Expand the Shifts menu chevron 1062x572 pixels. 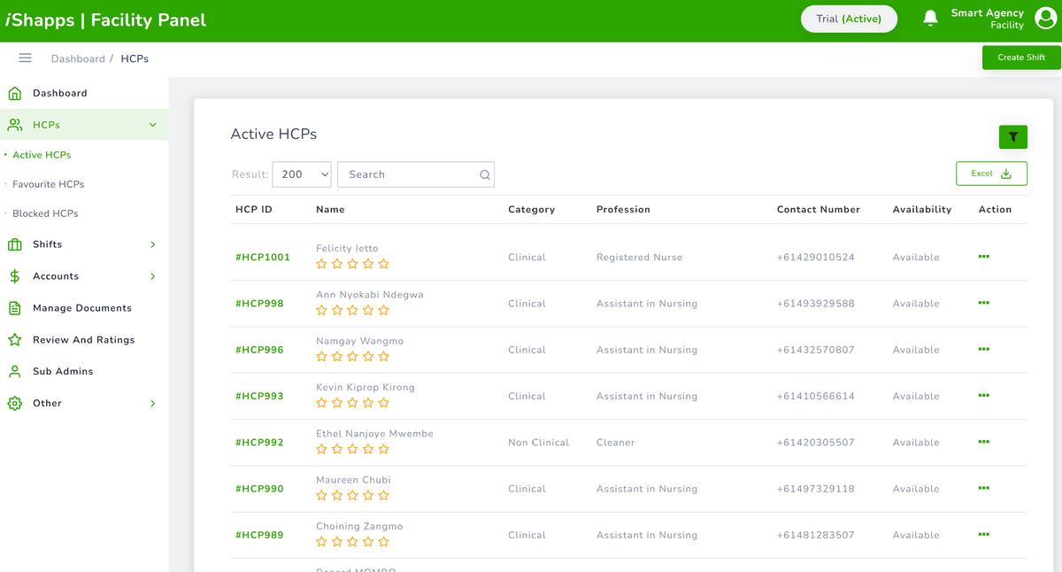(x=152, y=244)
